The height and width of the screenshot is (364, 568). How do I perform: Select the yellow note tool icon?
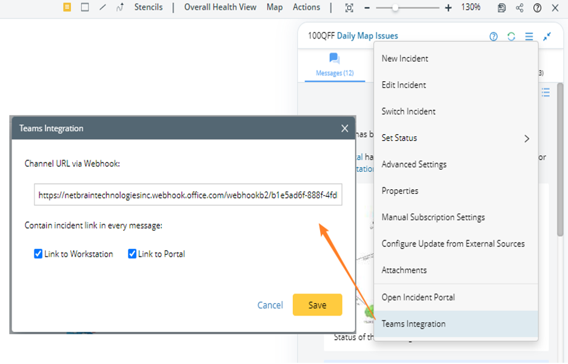pos(67,7)
